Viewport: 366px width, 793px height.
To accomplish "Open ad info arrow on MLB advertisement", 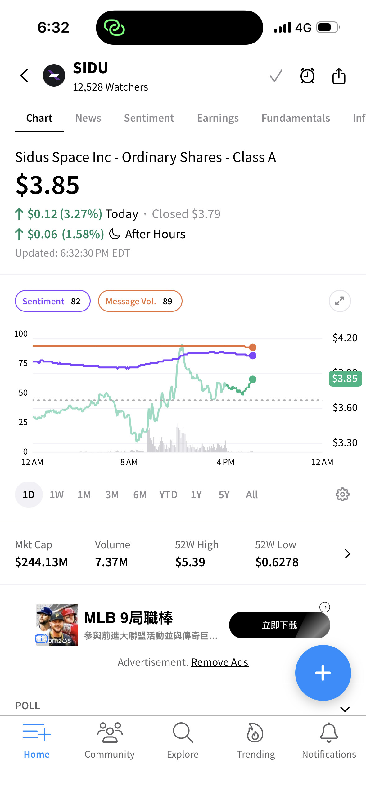I will 324,607.
